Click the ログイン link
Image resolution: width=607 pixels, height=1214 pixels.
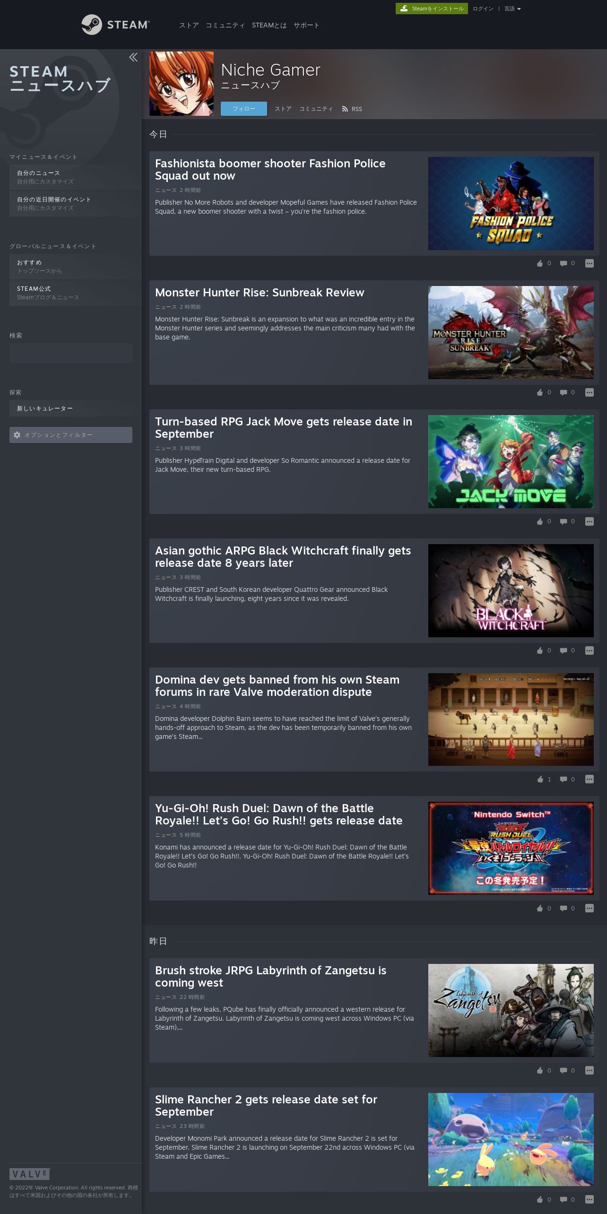pyautogui.click(x=483, y=9)
